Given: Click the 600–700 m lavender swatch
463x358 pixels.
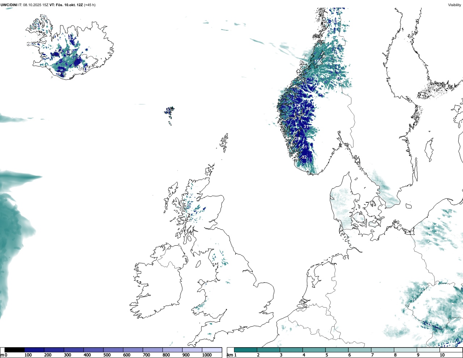Looking at the screenshot, I should coord(133,350).
